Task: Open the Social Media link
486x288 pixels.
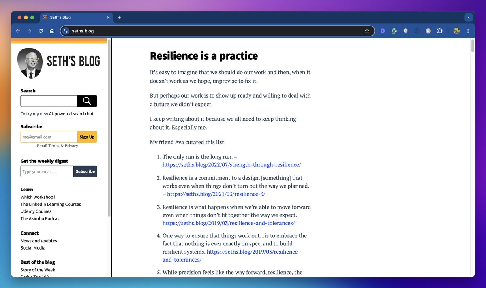Action: (33, 248)
